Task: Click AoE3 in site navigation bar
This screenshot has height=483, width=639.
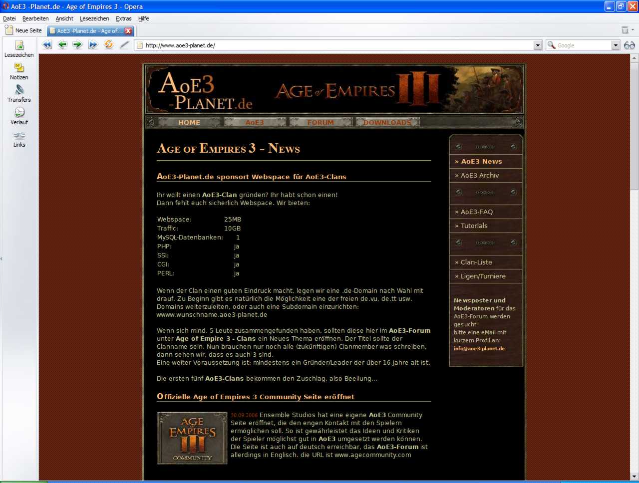Action: tap(255, 122)
